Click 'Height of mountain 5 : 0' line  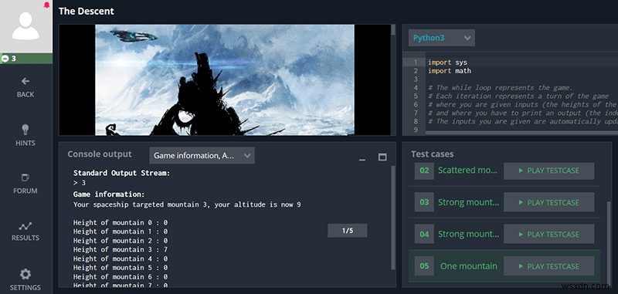point(121,268)
